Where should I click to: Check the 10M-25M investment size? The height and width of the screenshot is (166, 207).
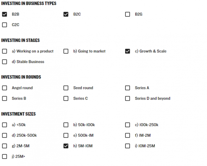(128, 146)
